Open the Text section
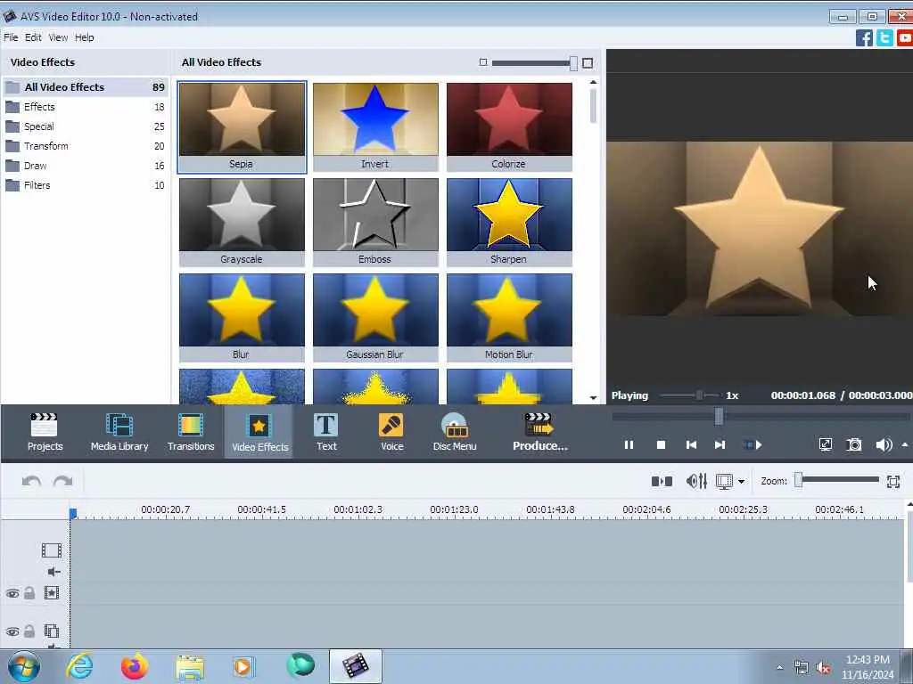The width and height of the screenshot is (913, 684). [326, 432]
